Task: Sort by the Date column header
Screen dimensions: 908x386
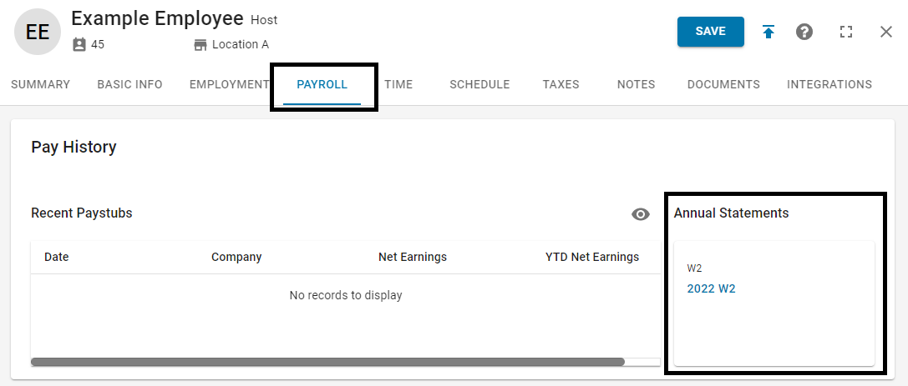Action: (57, 257)
